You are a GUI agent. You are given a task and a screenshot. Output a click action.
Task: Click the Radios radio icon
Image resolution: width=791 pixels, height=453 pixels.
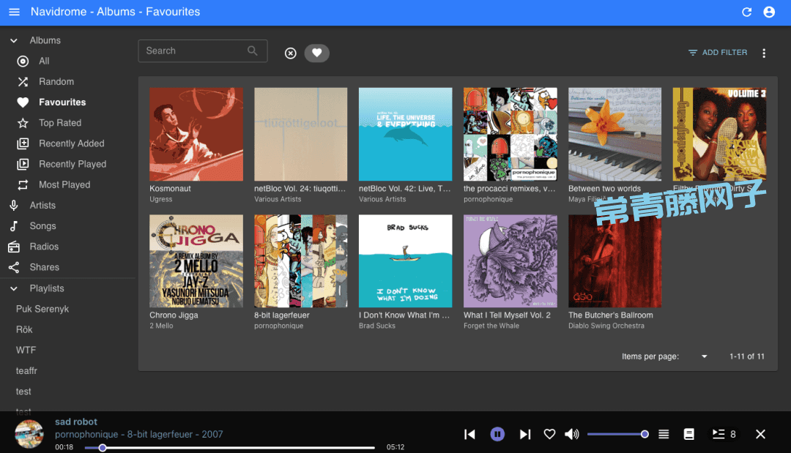click(x=14, y=247)
